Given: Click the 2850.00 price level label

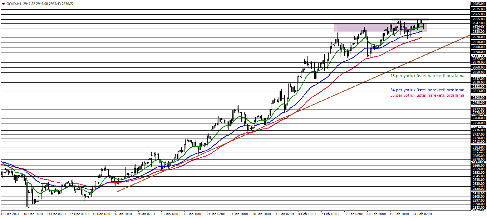Looking at the screenshot, I should [478, 72].
